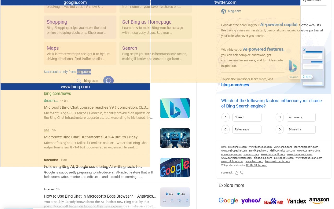Click the bing.com label in the knowledge card
The width and height of the screenshot is (334, 209).
234,11
